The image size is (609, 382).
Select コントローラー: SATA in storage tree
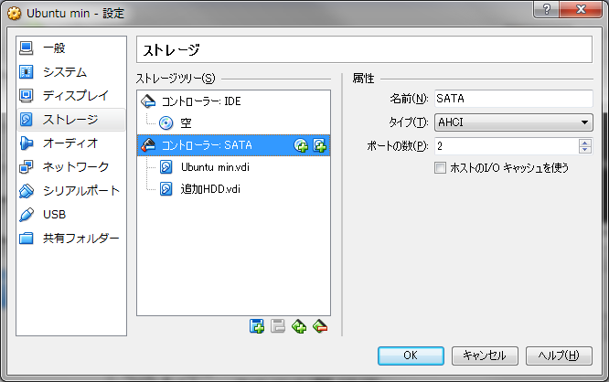(x=233, y=145)
